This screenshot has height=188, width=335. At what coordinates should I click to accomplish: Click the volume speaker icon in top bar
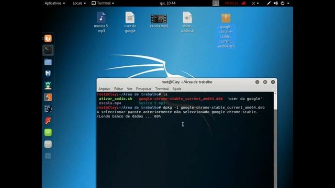coord(276,3)
